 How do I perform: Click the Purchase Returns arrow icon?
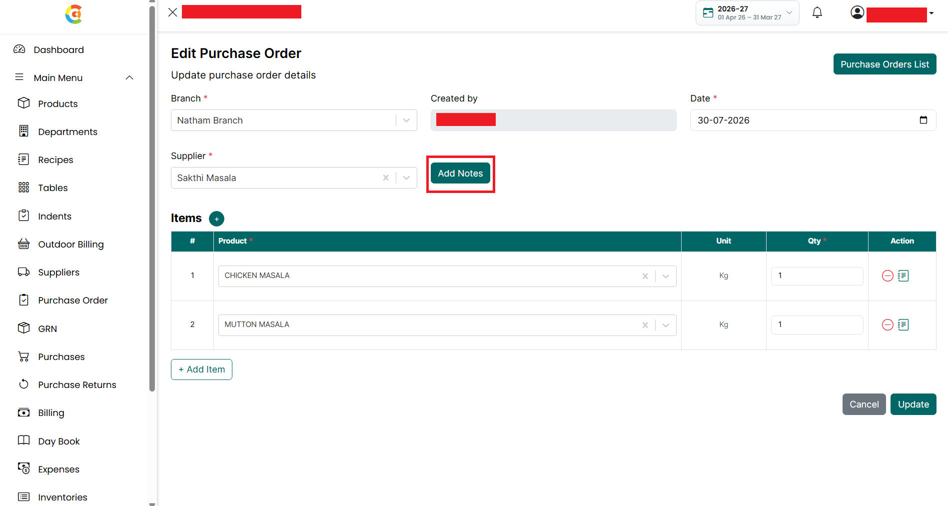[23, 384]
